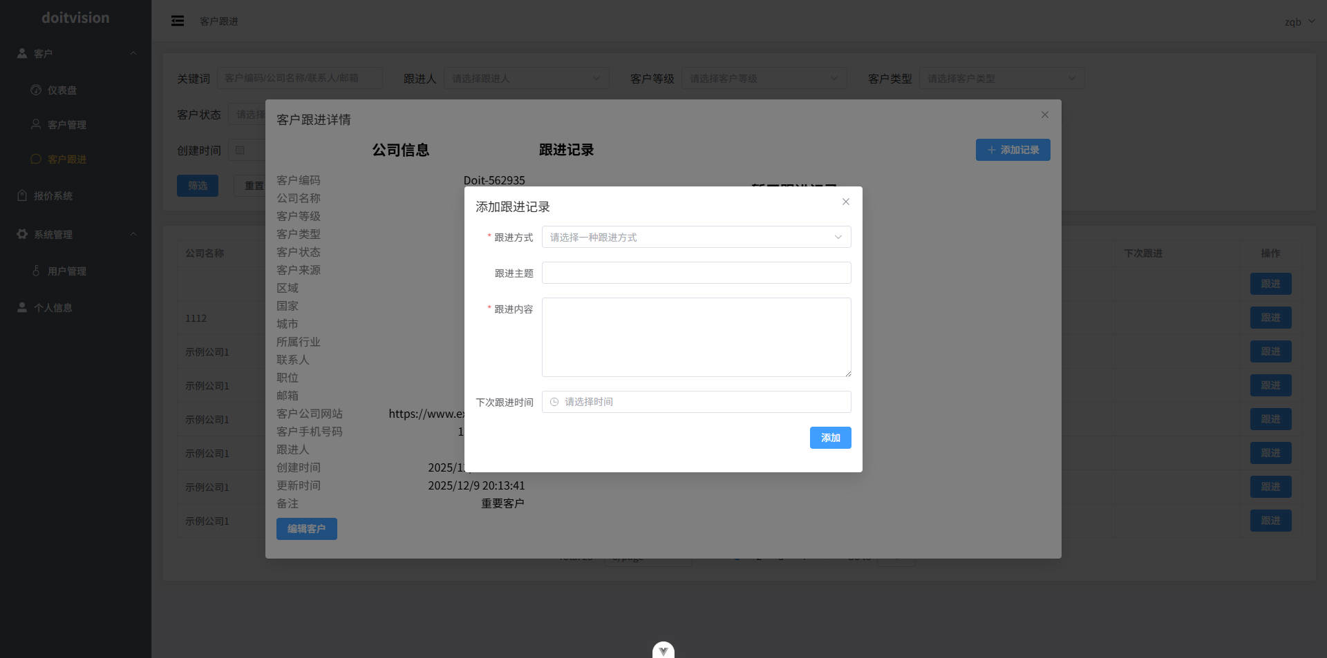Image resolution: width=1327 pixels, height=658 pixels.
Task: Click the 报价系统 bag icon
Action: tap(22, 195)
